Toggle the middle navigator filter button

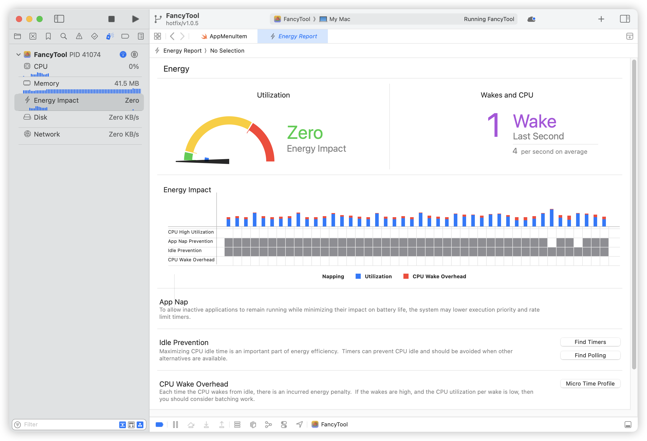click(x=131, y=425)
